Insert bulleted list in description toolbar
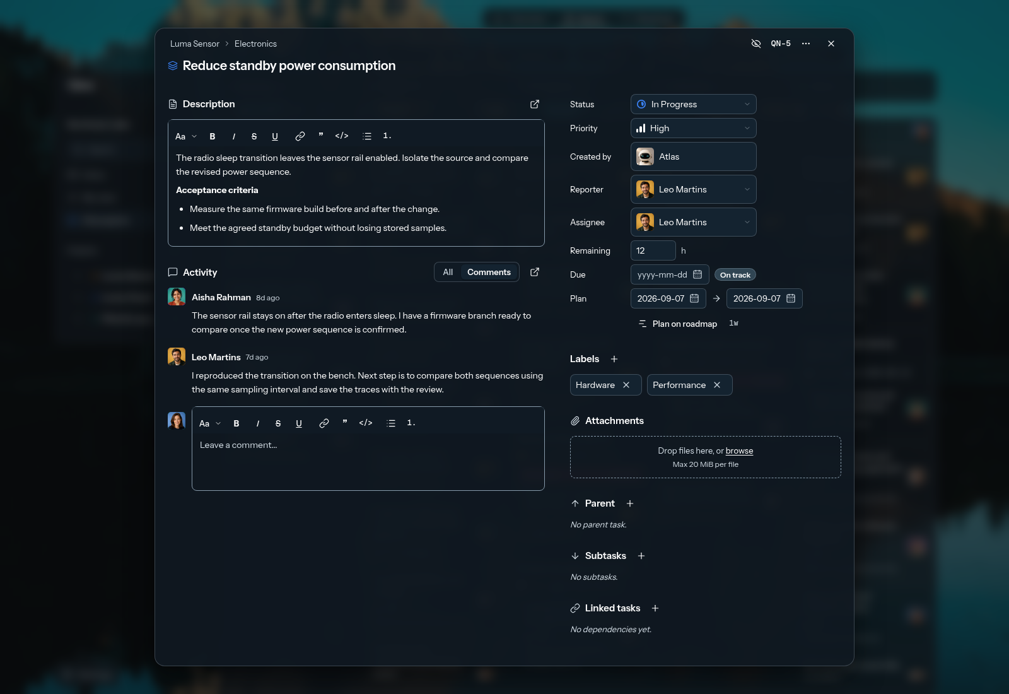 click(x=367, y=136)
